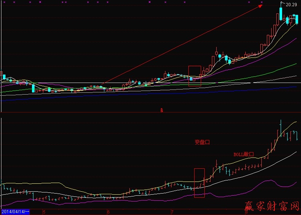The height and width of the screenshot is (215, 301).
Task: Click the BOLL敞口 annotation label
Action: pyautogui.click(x=243, y=154)
